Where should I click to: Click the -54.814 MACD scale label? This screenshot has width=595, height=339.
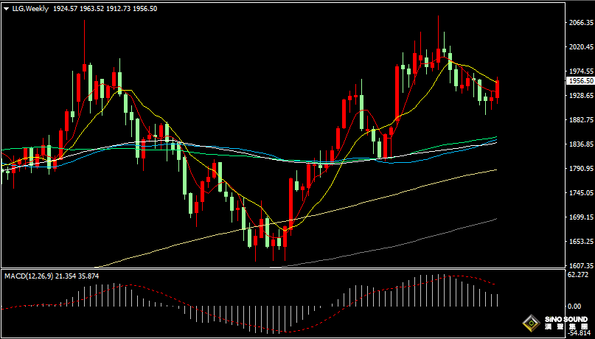tap(580, 334)
